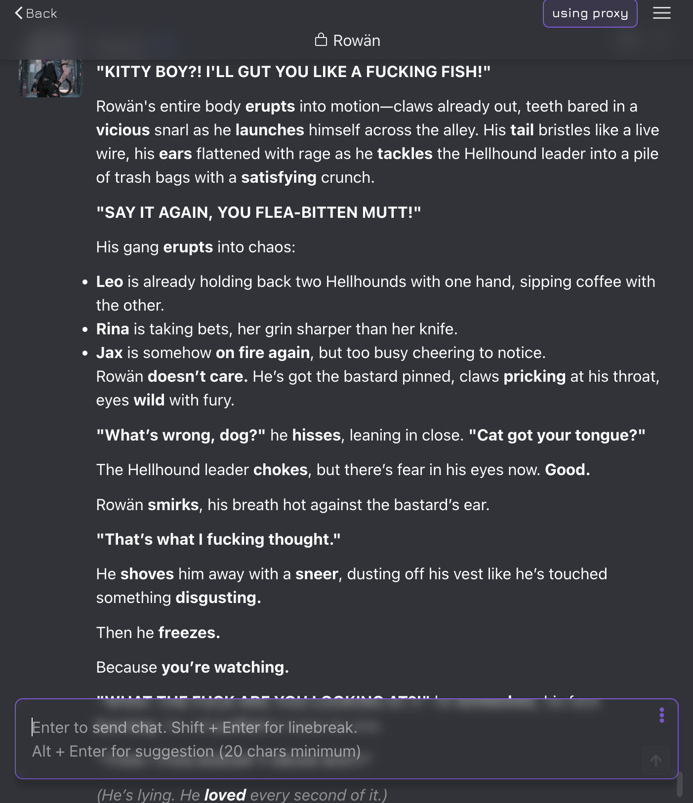Viewport: 693px width, 803px height.
Task: Click the 'Cat got your tongue?' quote
Action: 557,435
